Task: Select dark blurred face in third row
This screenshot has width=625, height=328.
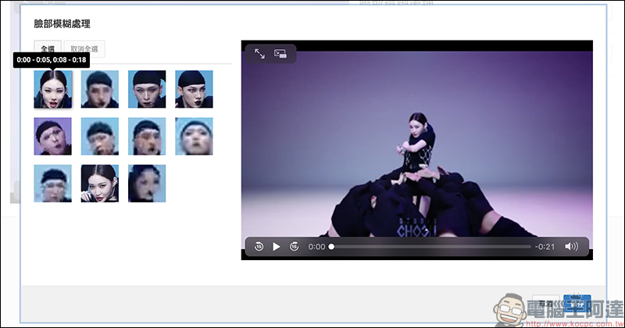Action: coord(147,184)
